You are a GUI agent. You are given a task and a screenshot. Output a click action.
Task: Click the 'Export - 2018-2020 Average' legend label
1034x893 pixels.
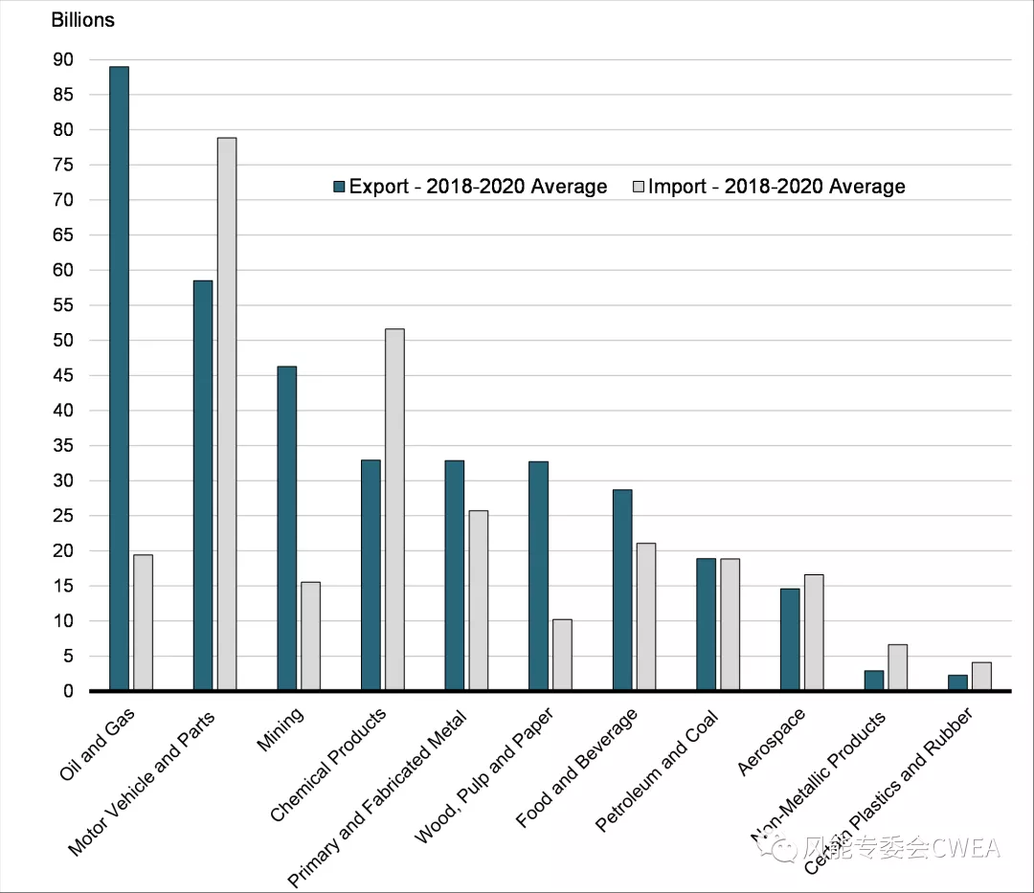(x=478, y=187)
